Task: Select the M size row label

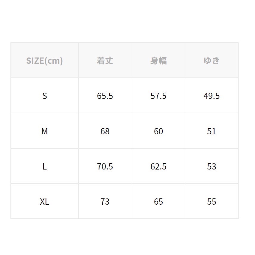Action: (x=45, y=131)
